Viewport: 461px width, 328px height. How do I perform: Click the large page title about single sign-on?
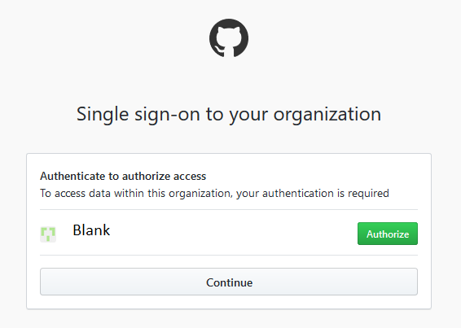tap(229, 114)
